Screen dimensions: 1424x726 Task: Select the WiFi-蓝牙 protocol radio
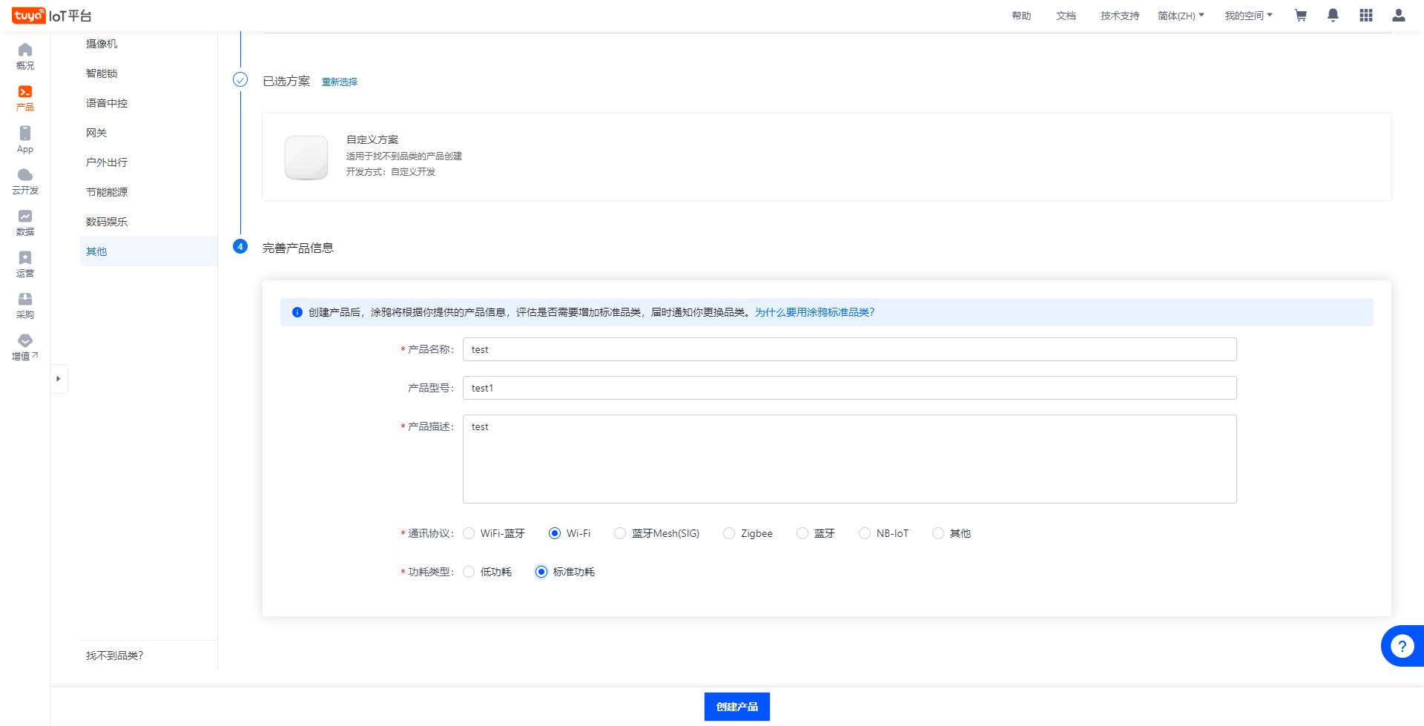pos(469,533)
